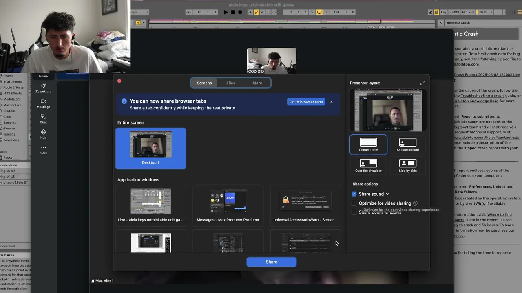Toggle Ableton draw mode pencil
Viewport: 522px width, 293px height.
[x=431, y=12]
